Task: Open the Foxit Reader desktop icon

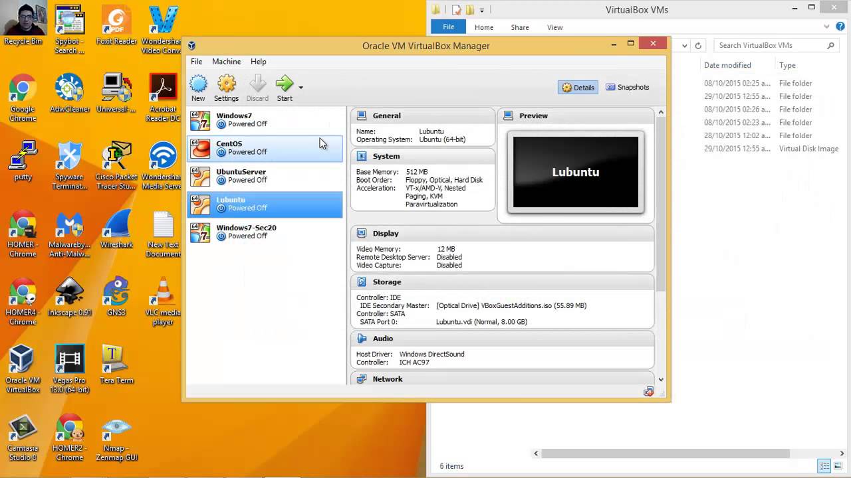Action: 116,26
